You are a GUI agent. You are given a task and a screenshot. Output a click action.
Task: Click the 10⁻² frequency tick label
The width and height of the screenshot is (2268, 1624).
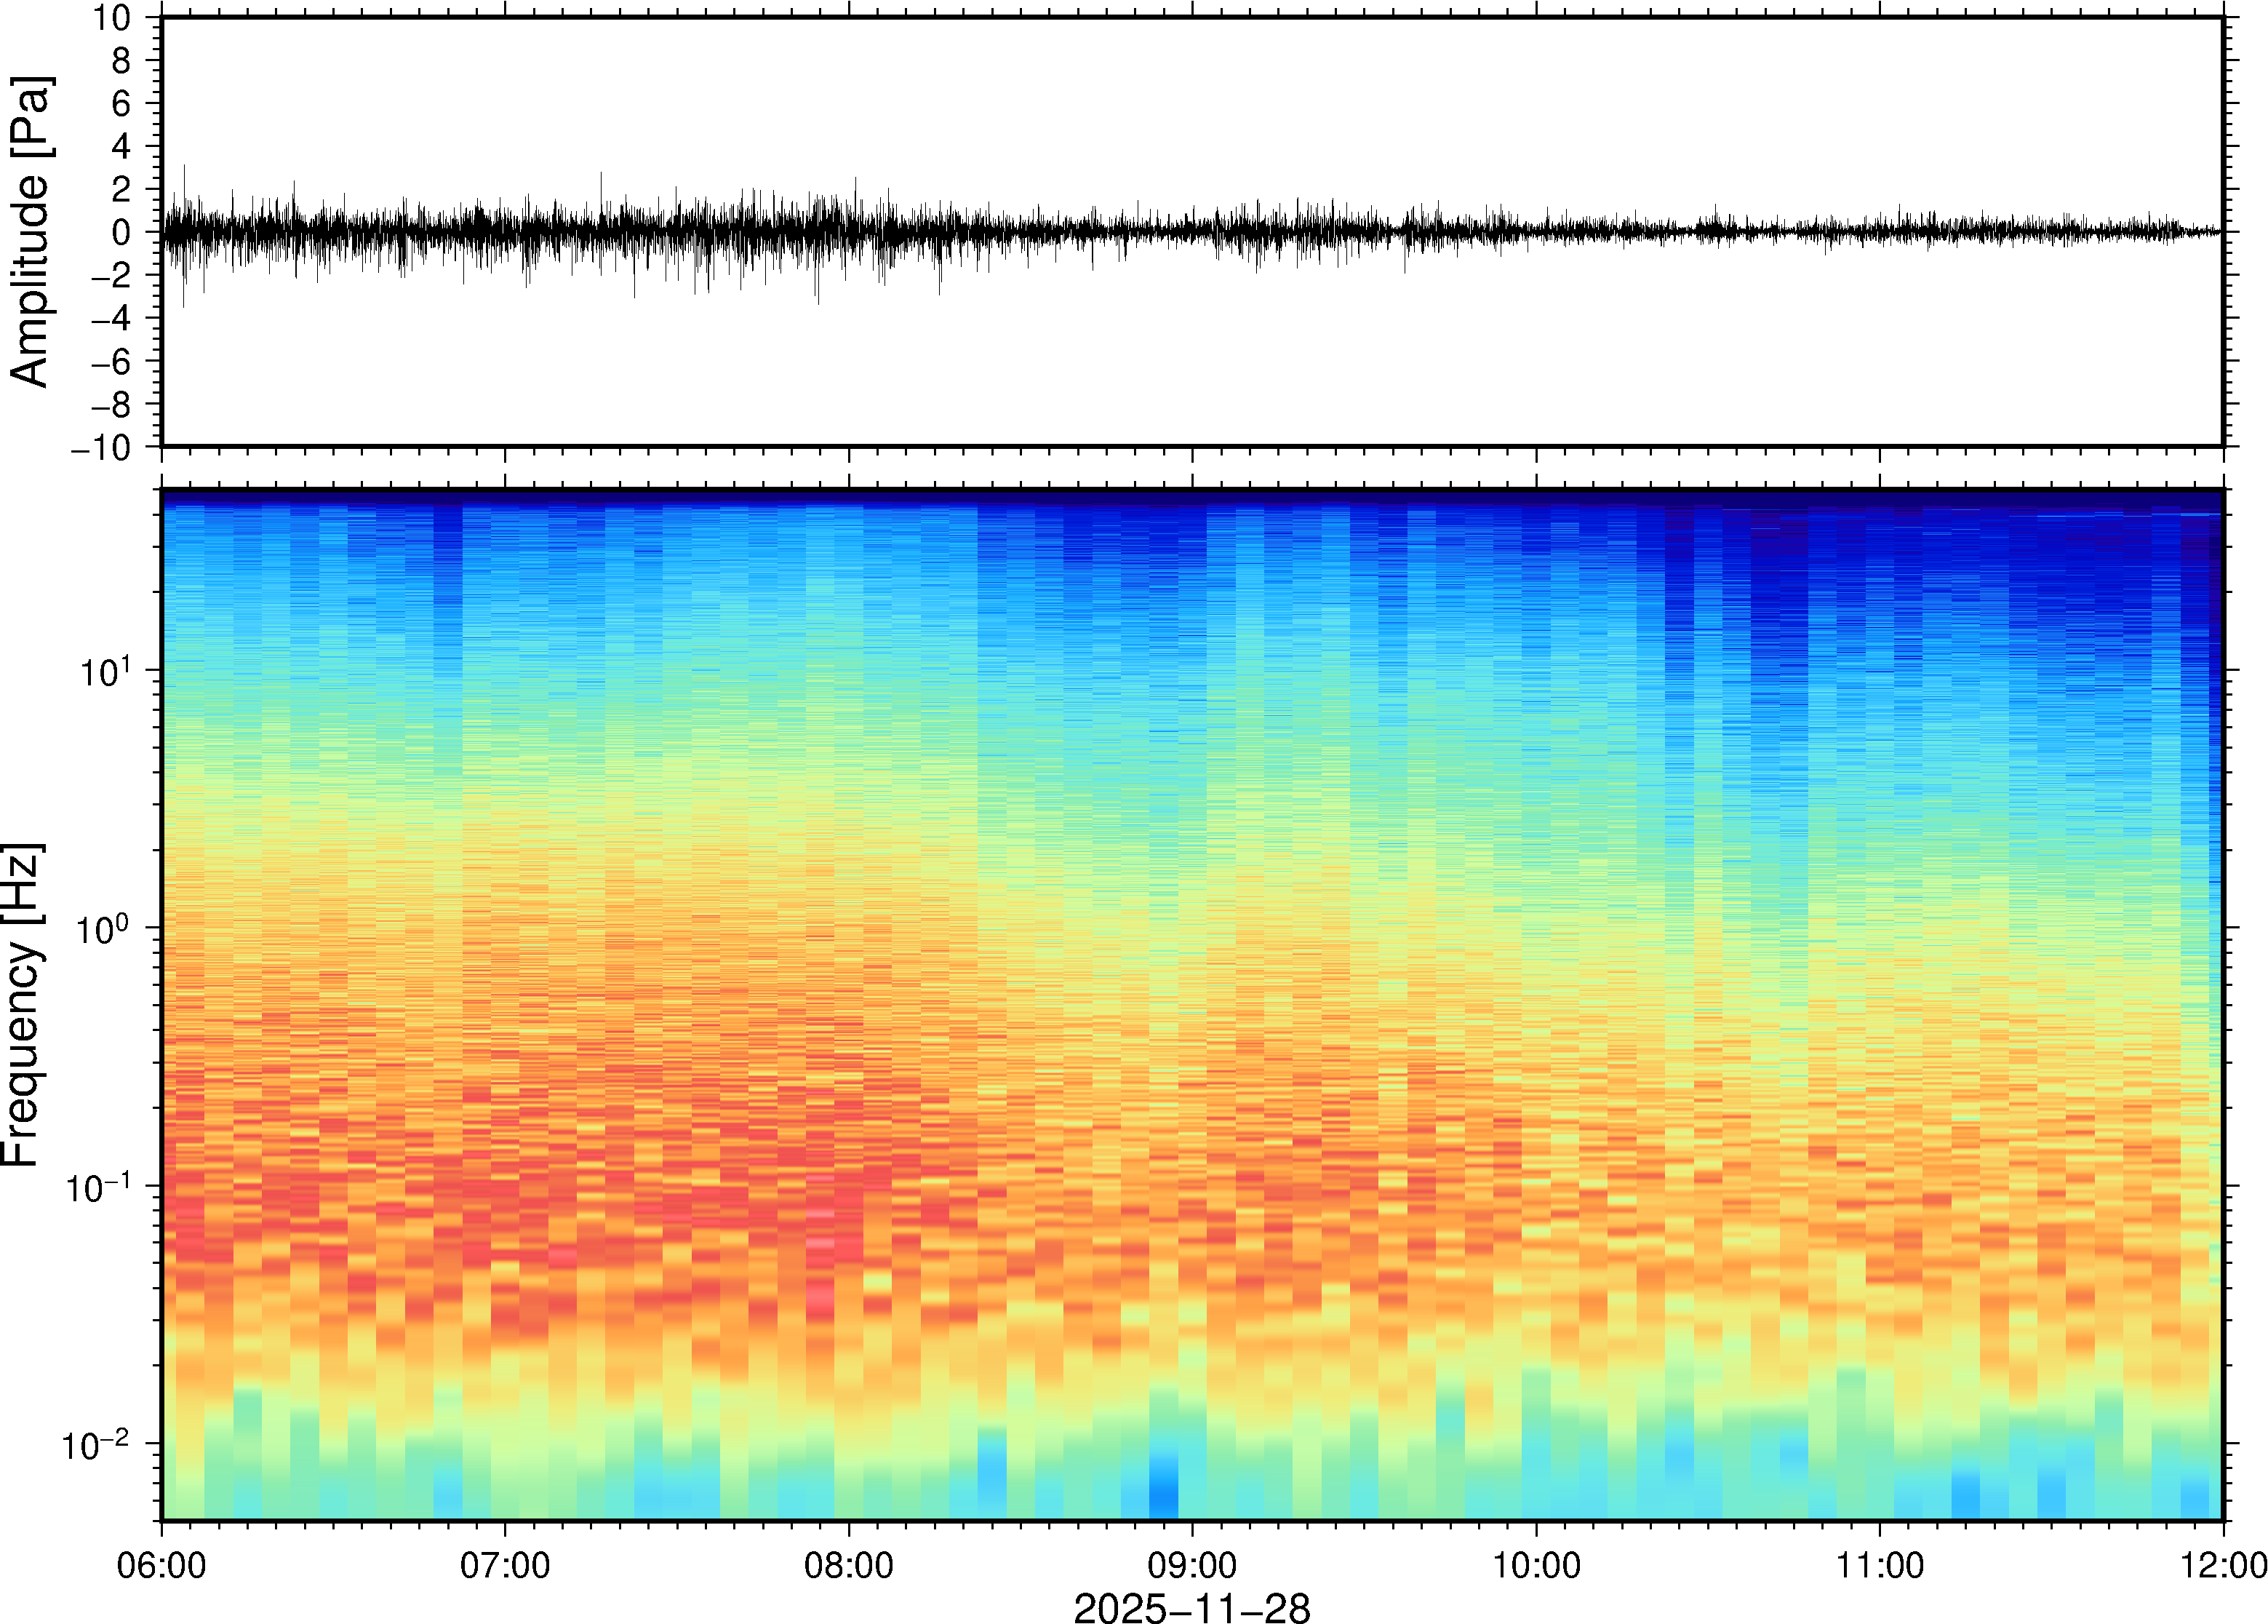pos(97,1445)
